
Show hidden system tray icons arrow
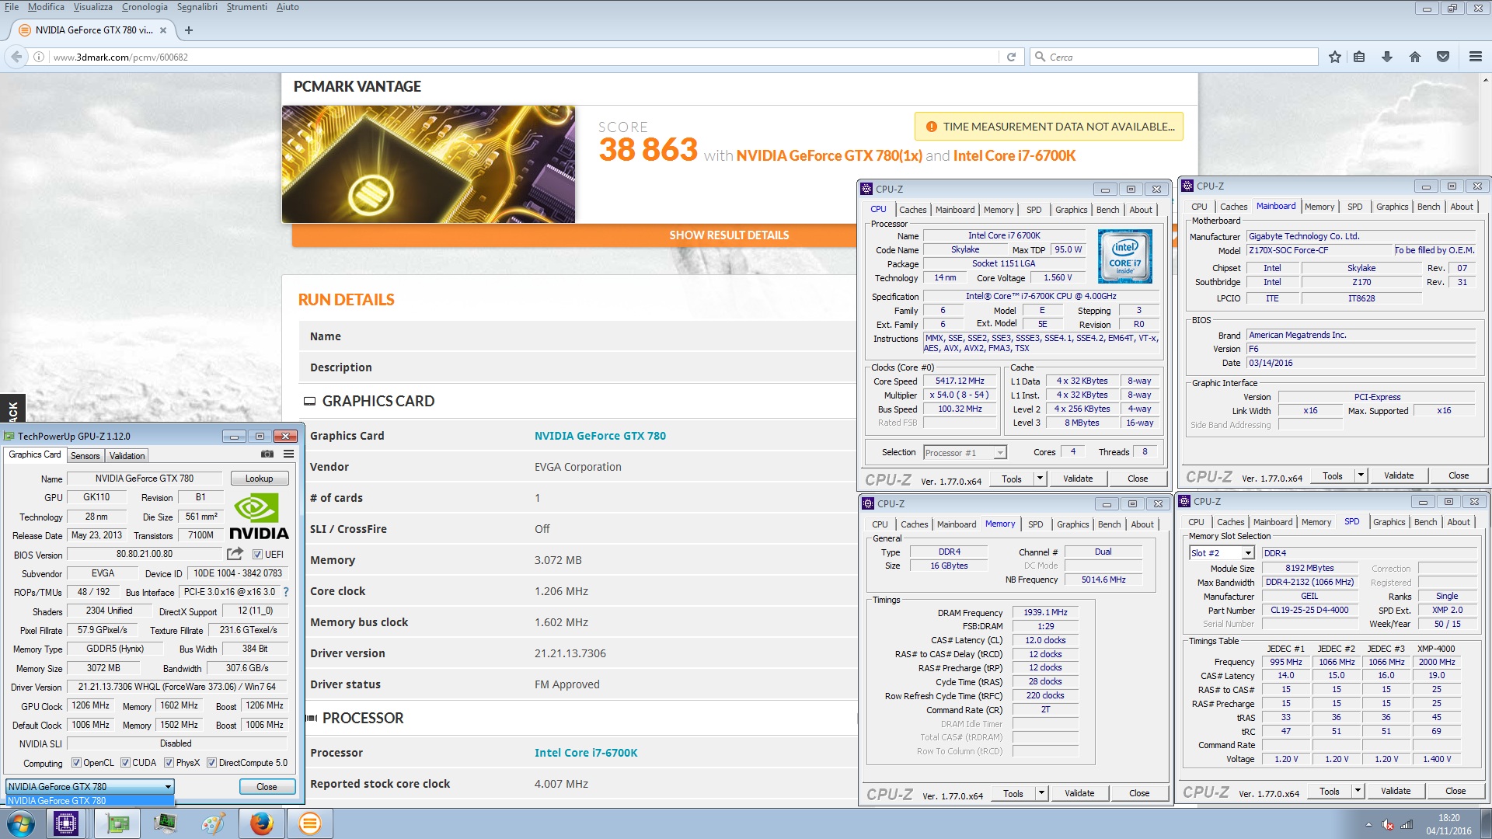1368,825
